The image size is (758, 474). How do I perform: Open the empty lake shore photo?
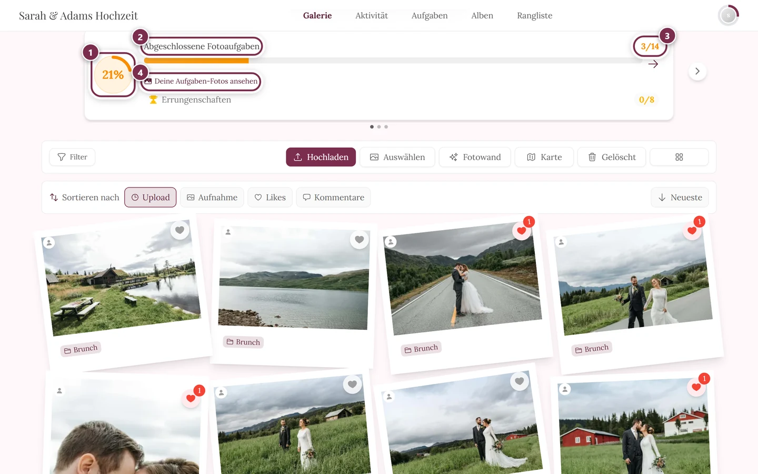[x=294, y=278]
